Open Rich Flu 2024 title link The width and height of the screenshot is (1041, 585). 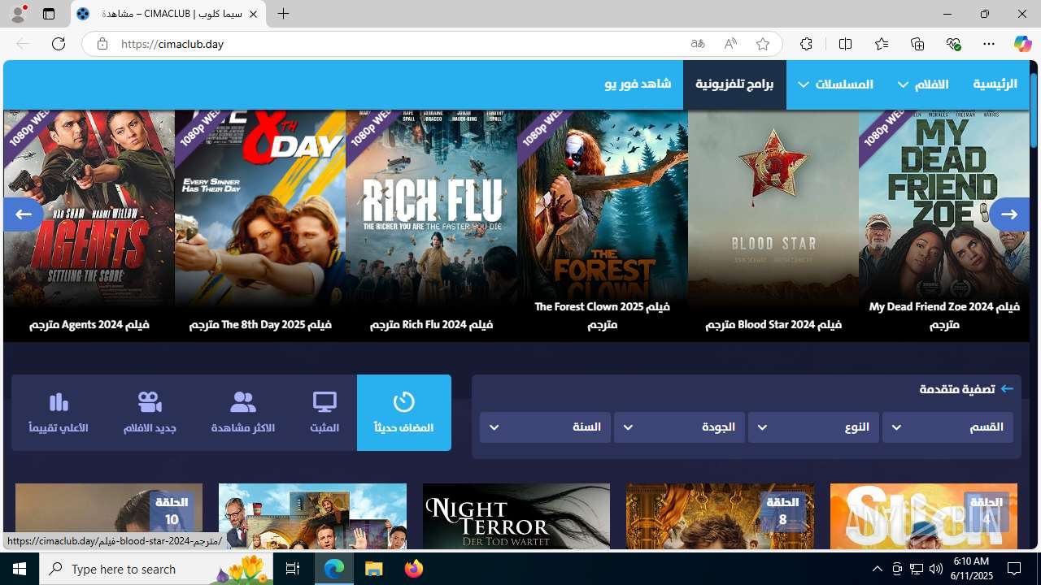[x=431, y=324]
